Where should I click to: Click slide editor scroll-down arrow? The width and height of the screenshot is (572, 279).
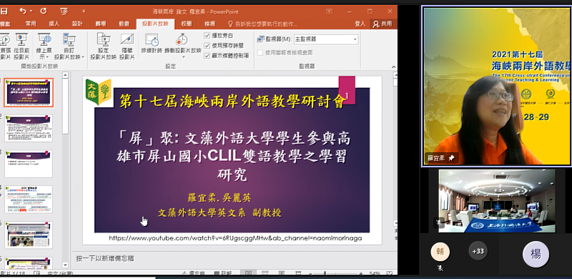tap(395, 222)
